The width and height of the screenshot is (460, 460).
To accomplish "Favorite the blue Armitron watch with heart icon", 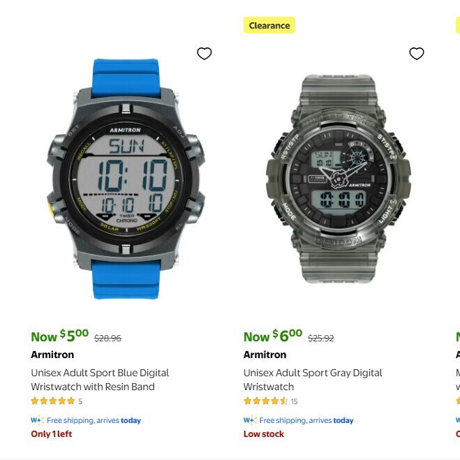I will [x=205, y=54].
